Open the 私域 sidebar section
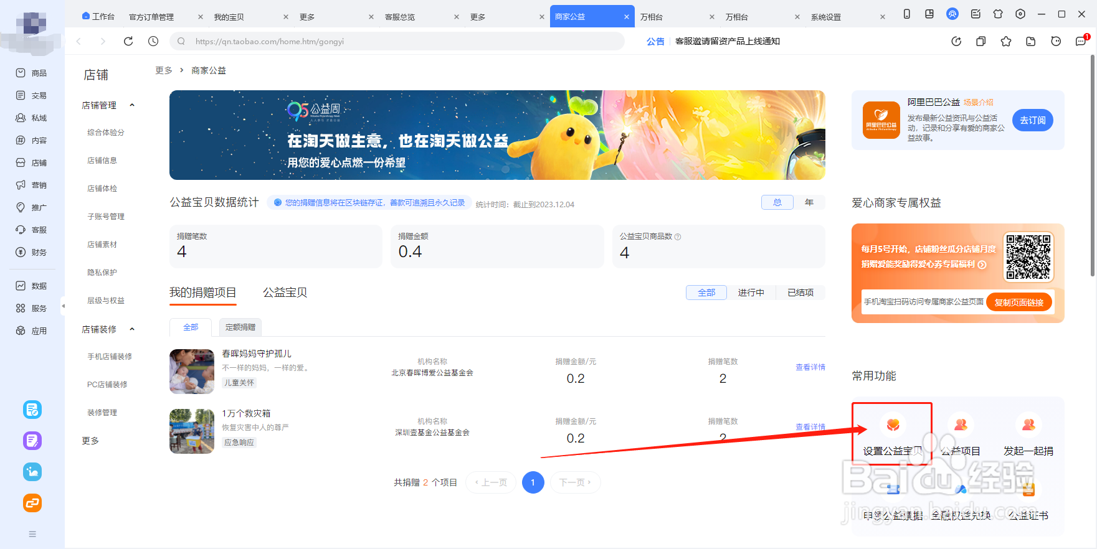Screen dimensions: 1097x549 coord(31,118)
